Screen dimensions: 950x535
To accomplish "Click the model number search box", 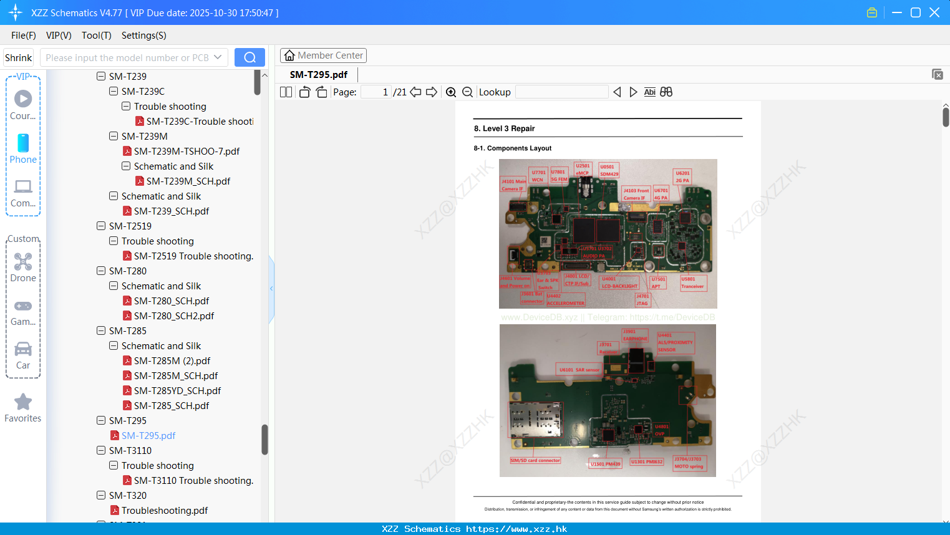I will coord(127,57).
